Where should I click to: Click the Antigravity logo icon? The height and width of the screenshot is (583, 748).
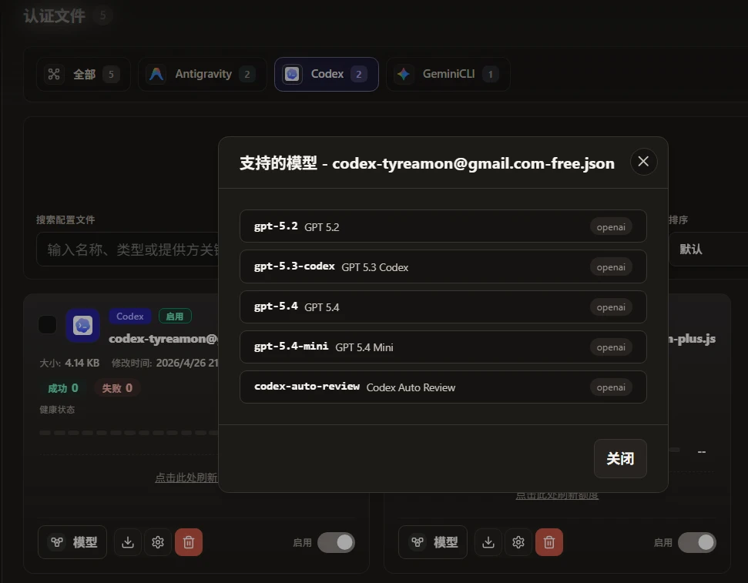pyautogui.click(x=156, y=74)
